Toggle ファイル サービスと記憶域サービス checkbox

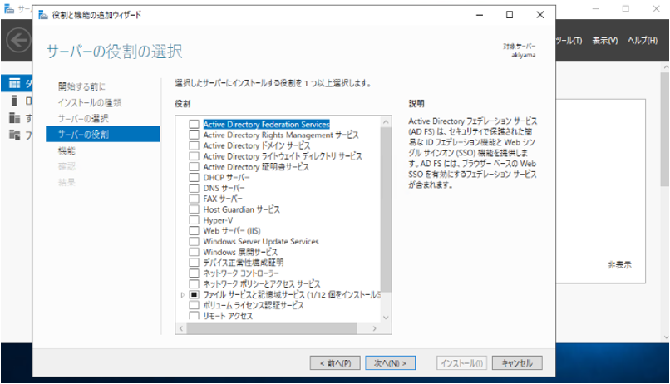(x=194, y=295)
